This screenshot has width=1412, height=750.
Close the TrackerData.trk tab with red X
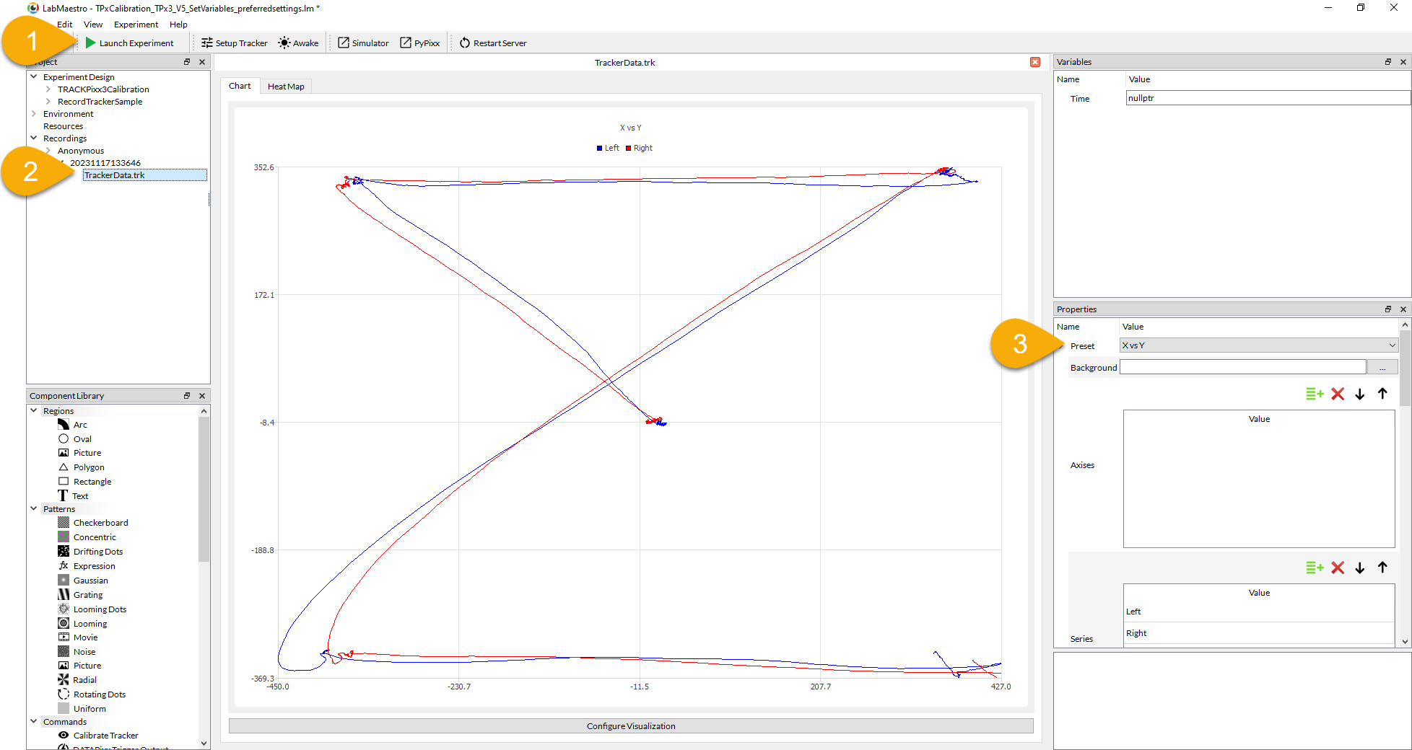(x=1035, y=62)
